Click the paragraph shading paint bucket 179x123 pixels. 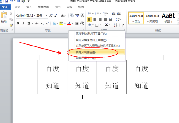coord(89,25)
